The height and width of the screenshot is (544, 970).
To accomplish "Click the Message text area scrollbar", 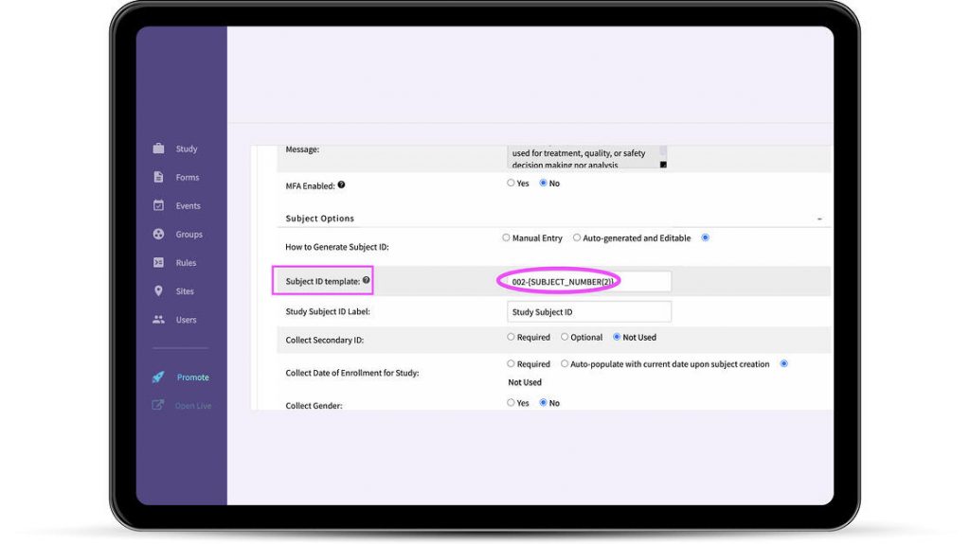I will point(663,154).
